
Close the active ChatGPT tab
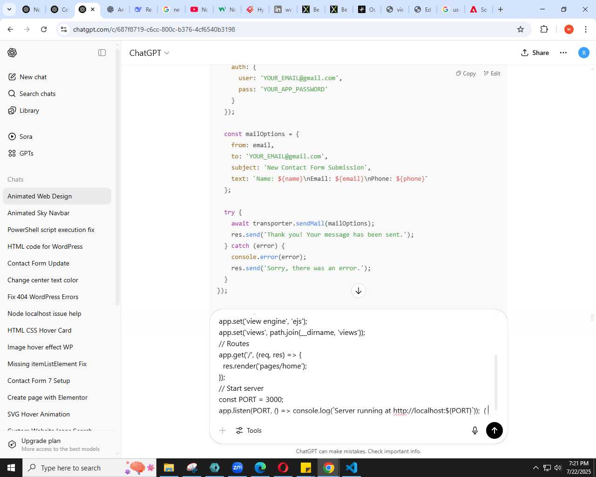click(93, 9)
